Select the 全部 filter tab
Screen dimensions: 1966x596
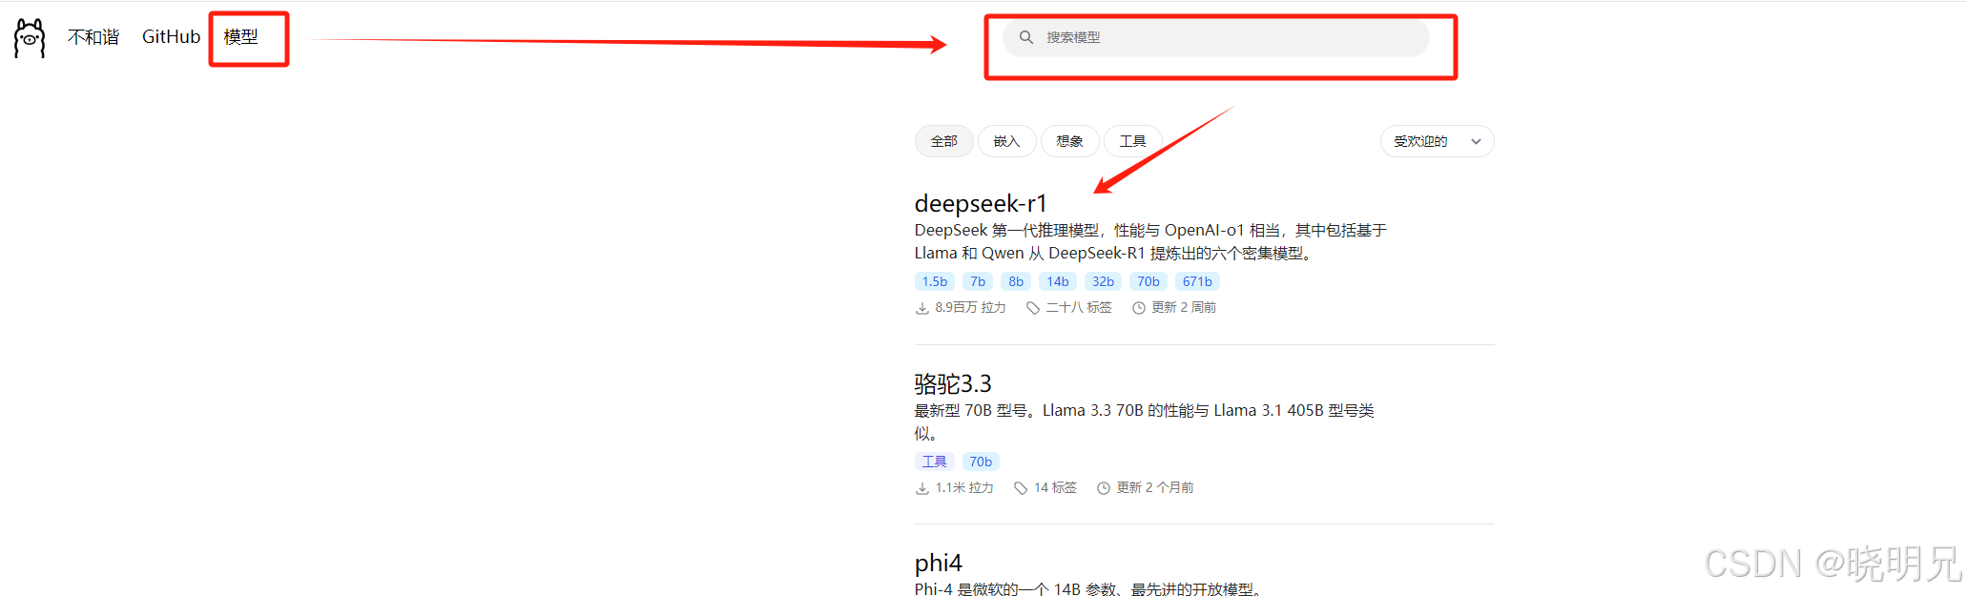point(944,141)
